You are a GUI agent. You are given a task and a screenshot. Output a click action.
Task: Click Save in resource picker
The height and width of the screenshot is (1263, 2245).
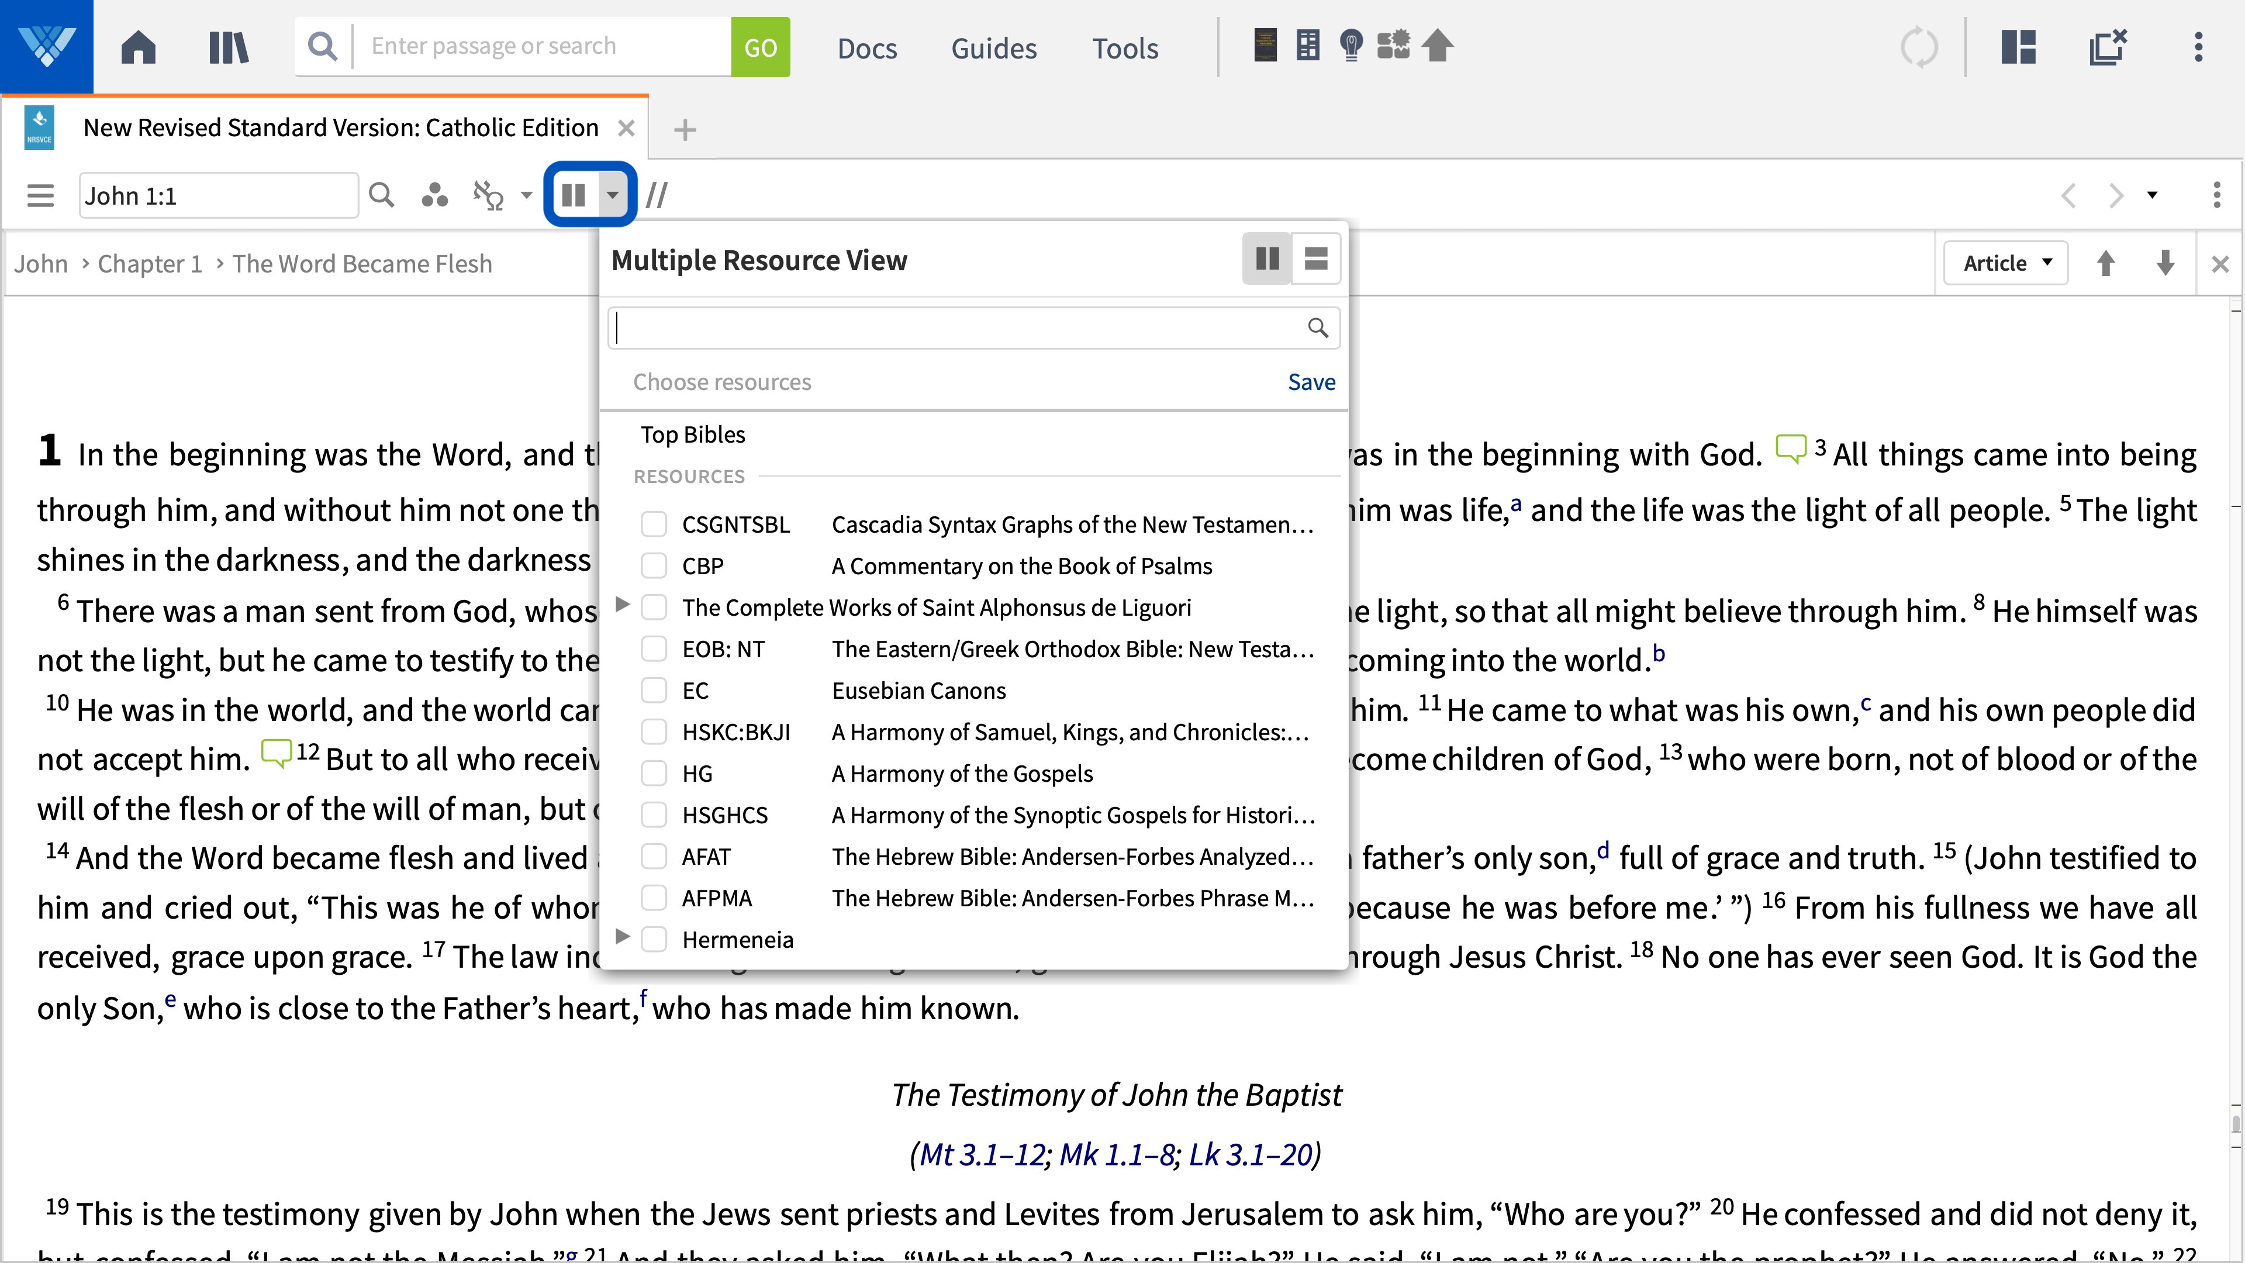coord(1311,382)
